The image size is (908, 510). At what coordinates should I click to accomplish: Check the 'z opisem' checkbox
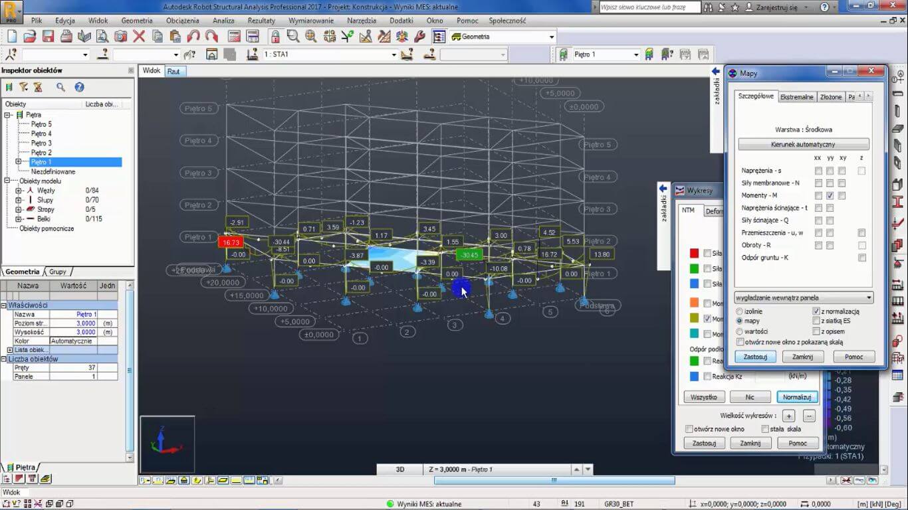click(x=816, y=331)
